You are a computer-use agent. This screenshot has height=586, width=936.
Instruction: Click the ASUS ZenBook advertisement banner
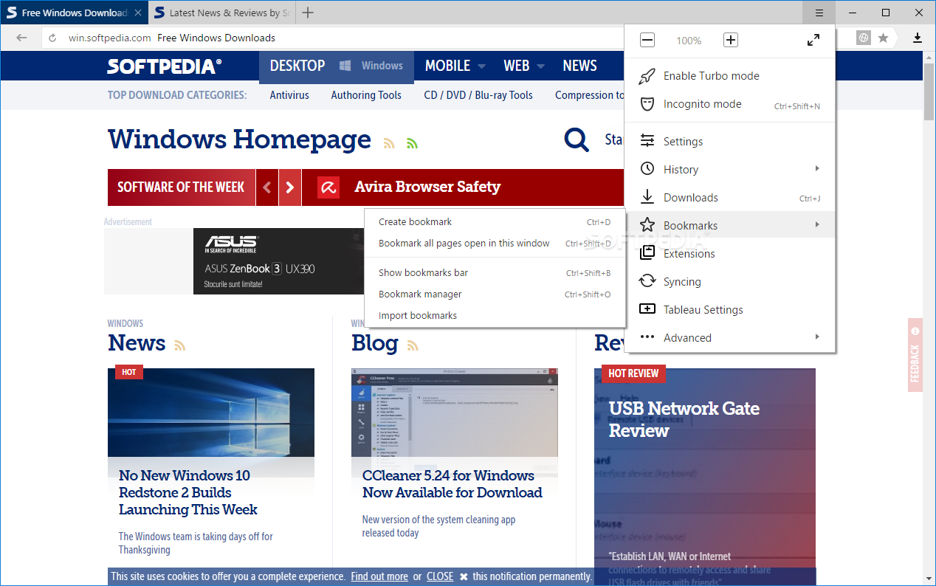tap(279, 261)
